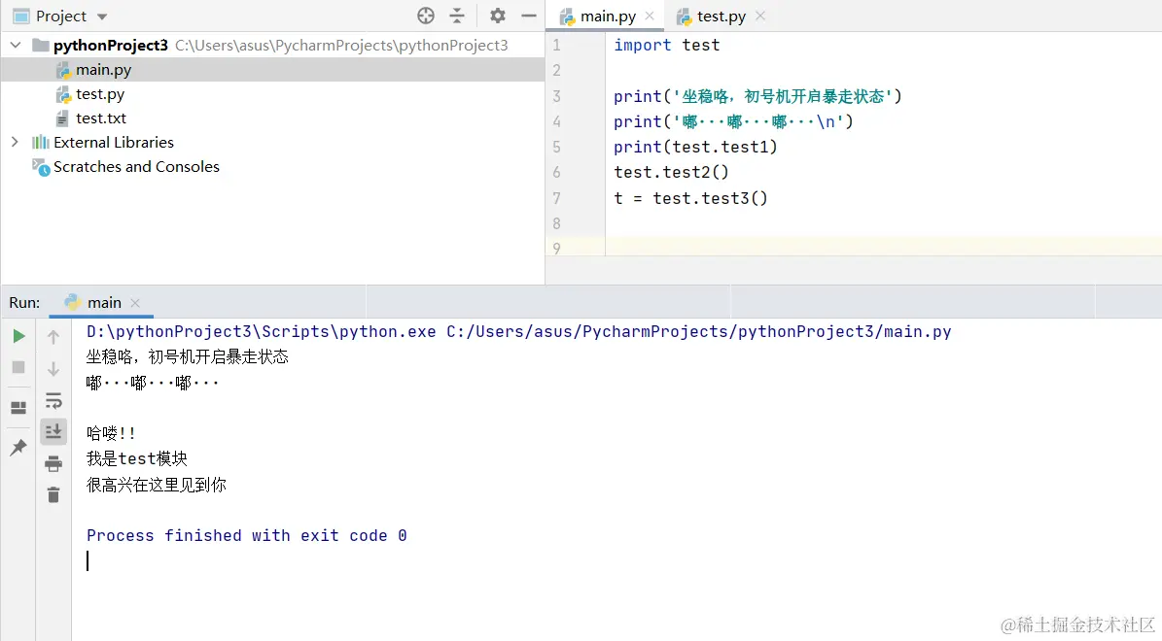Open Project panel settings gear
The width and height of the screenshot is (1162, 641).
tap(497, 16)
